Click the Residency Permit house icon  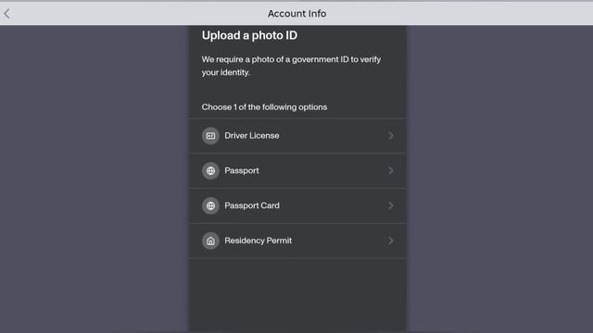point(210,240)
